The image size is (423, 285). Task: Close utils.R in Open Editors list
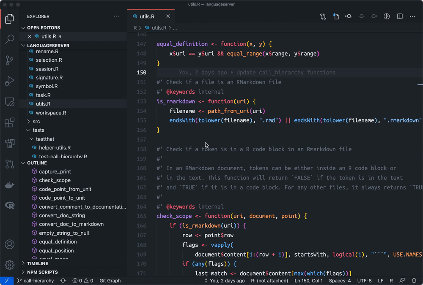coord(30,36)
